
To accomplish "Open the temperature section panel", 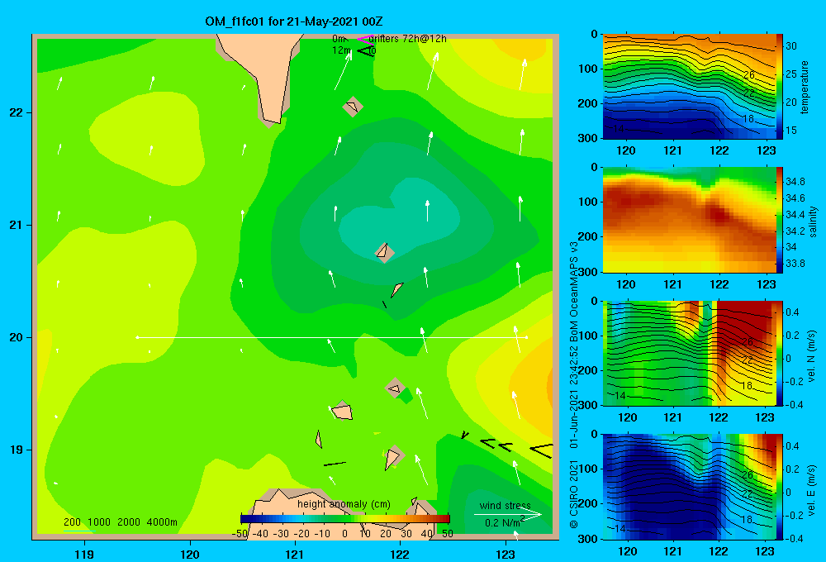I will click(x=689, y=87).
